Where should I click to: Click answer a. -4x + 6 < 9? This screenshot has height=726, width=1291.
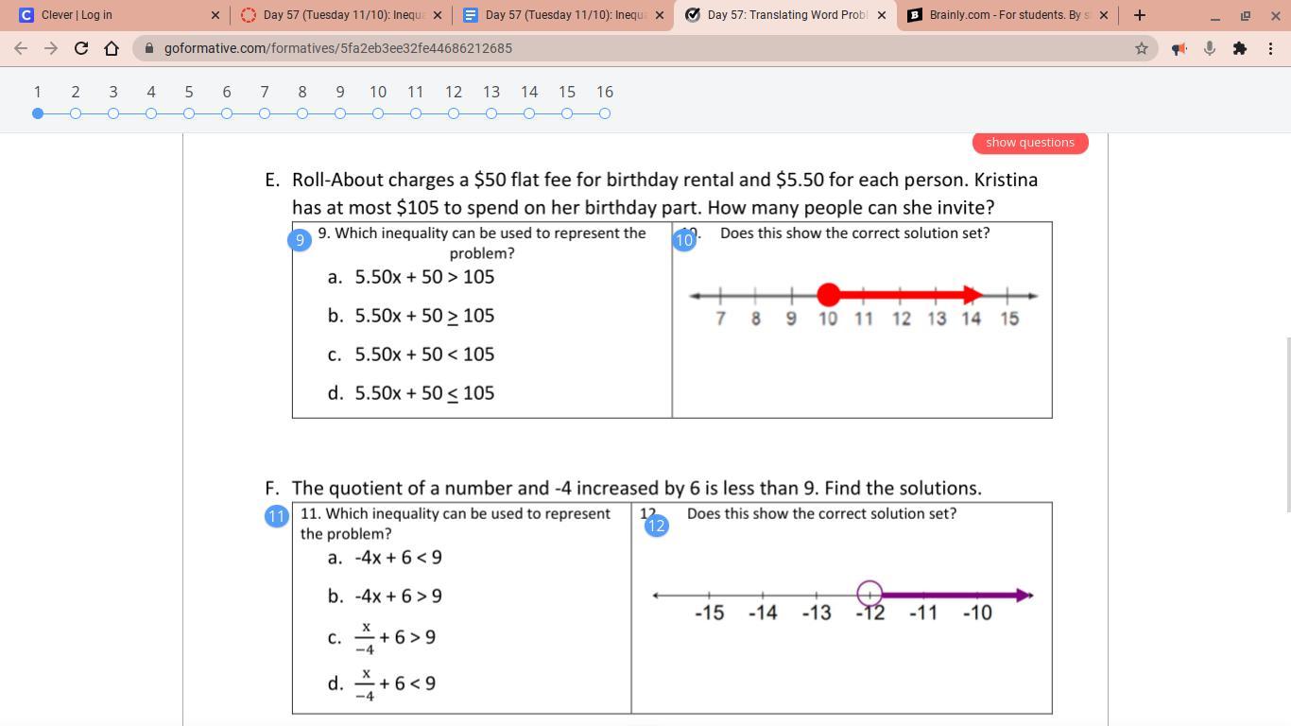385,558
